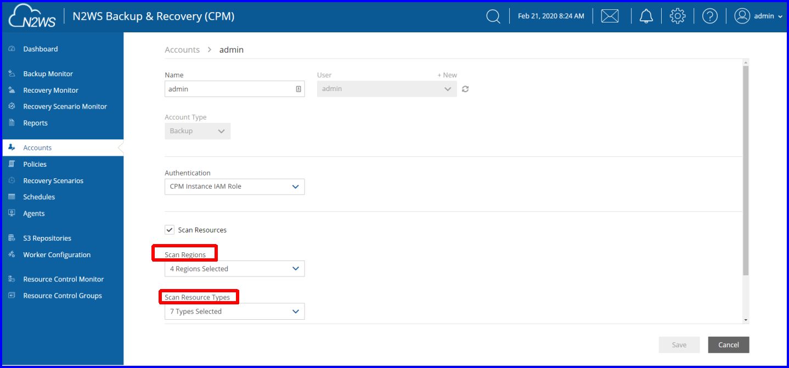Click the Schedules sidebar icon
This screenshot has width=789, height=368.
tap(12, 197)
